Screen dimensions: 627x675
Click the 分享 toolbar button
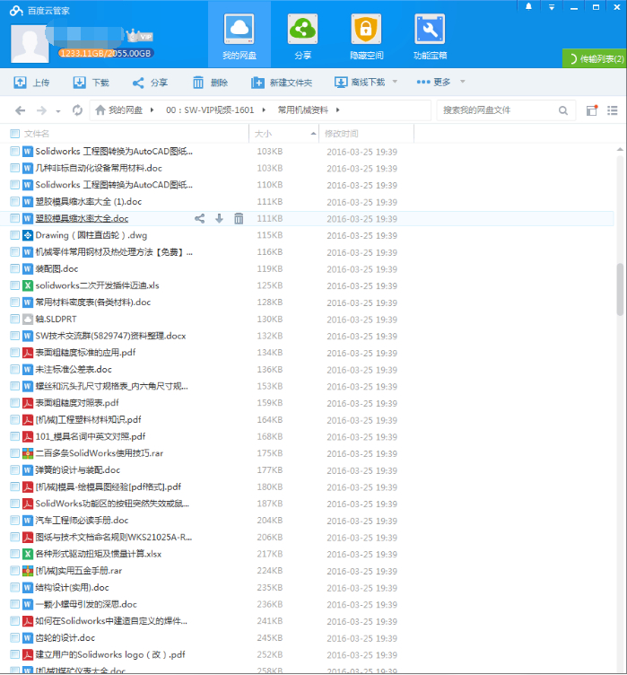[150, 83]
